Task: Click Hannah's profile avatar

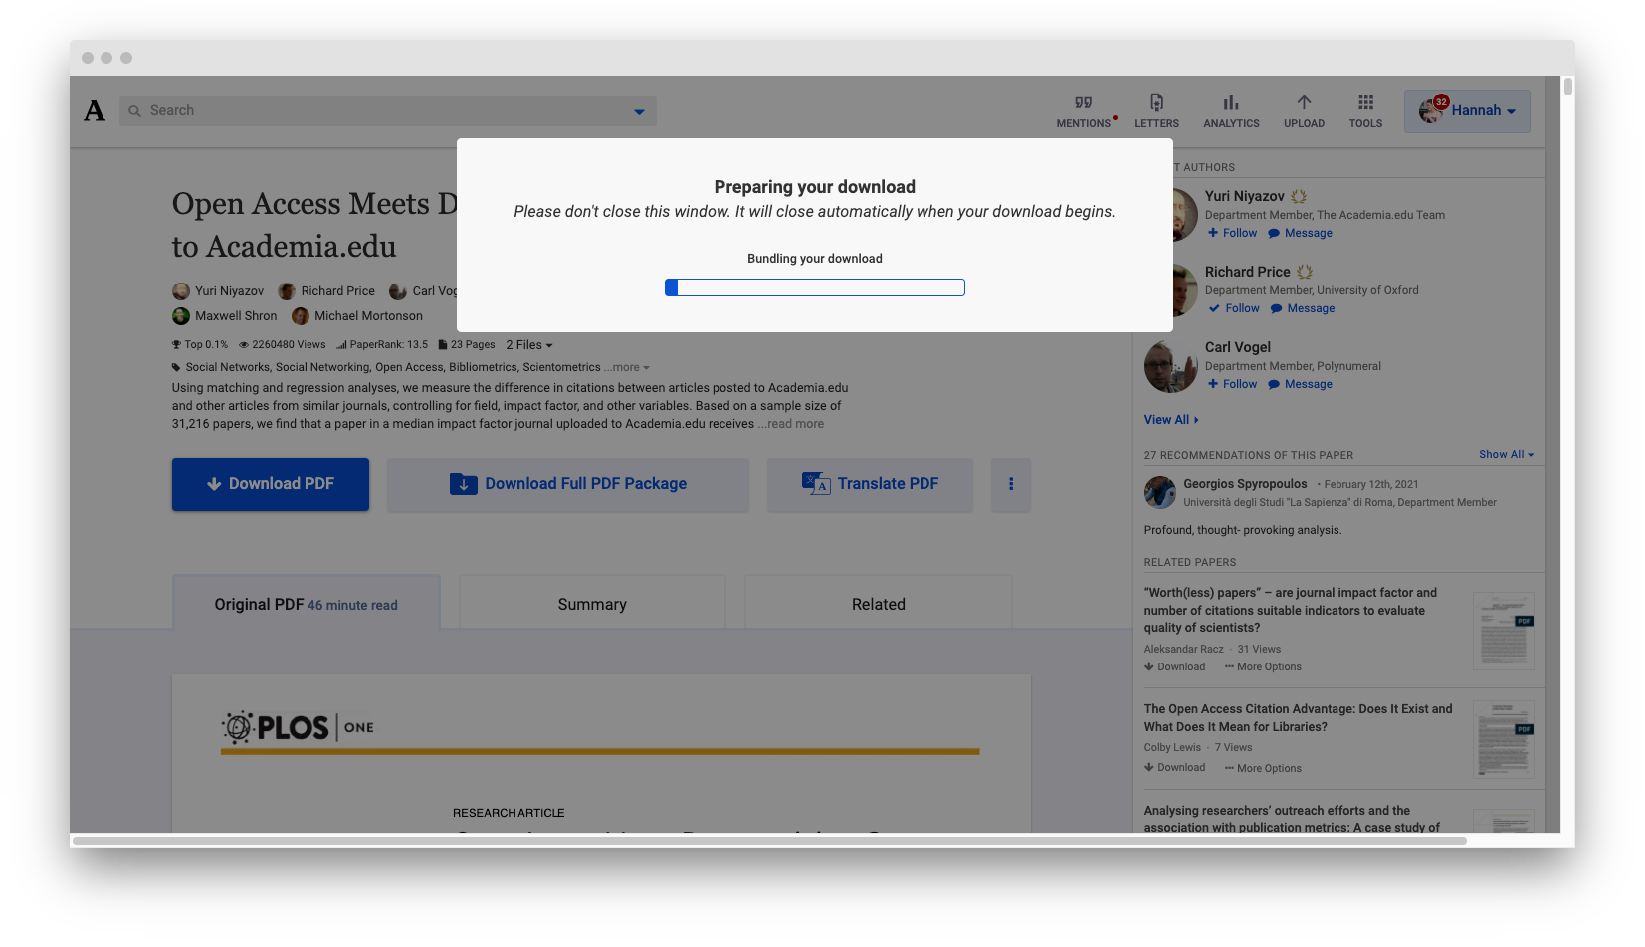Action: pyautogui.click(x=1431, y=111)
